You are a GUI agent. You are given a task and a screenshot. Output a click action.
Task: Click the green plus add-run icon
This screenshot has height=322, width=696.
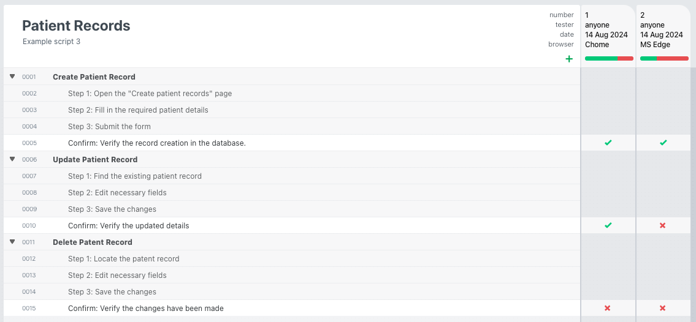point(569,59)
